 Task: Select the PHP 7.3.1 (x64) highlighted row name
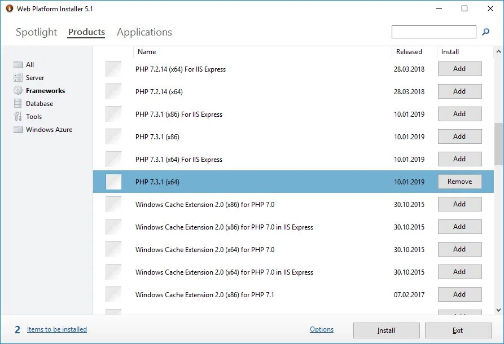click(157, 182)
